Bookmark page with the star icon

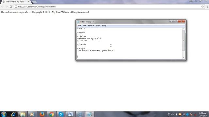tap(202, 6)
